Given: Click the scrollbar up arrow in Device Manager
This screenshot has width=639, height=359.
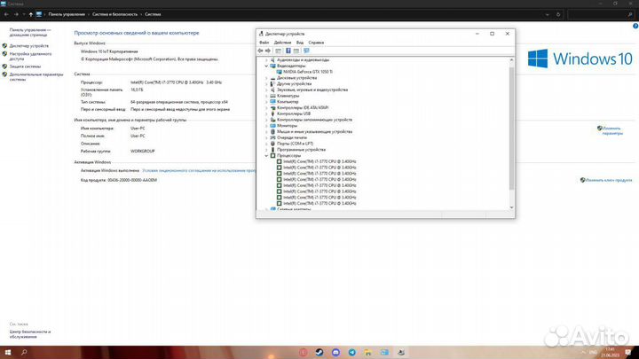Looking at the screenshot, I should point(511,60).
